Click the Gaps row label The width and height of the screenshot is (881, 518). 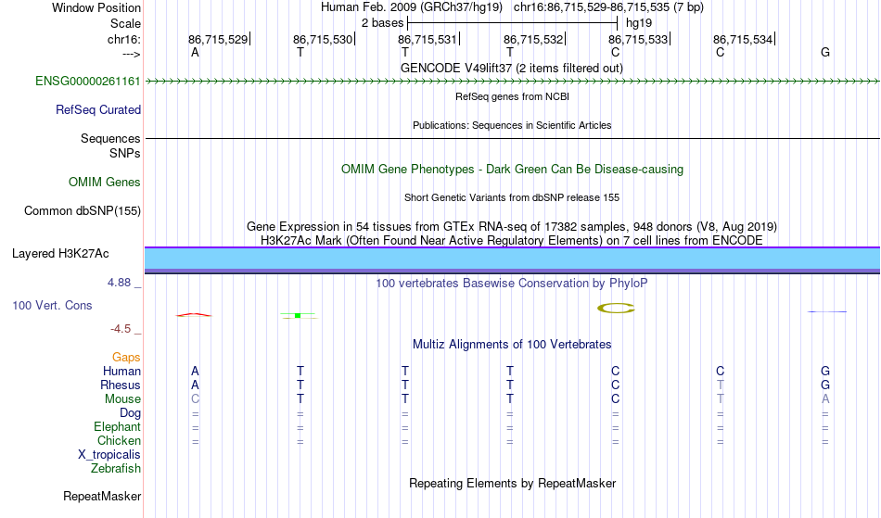click(126, 358)
